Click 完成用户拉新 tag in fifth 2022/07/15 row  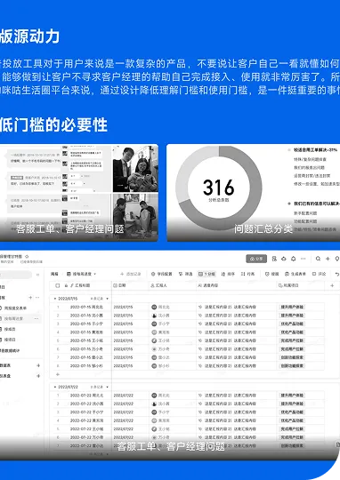(x=292, y=340)
